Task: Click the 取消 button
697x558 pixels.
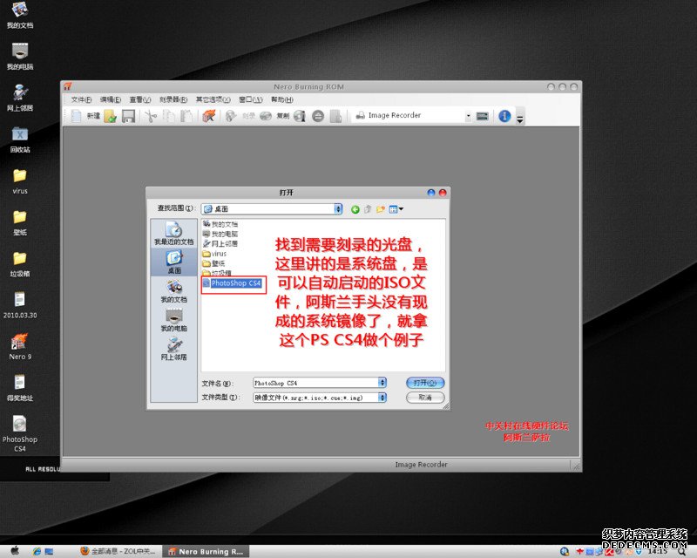Action: coord(425,398)
